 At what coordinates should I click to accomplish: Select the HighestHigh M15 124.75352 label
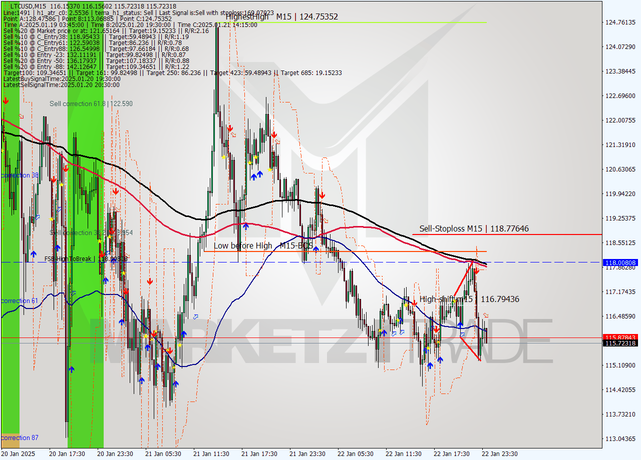(281, 16)
